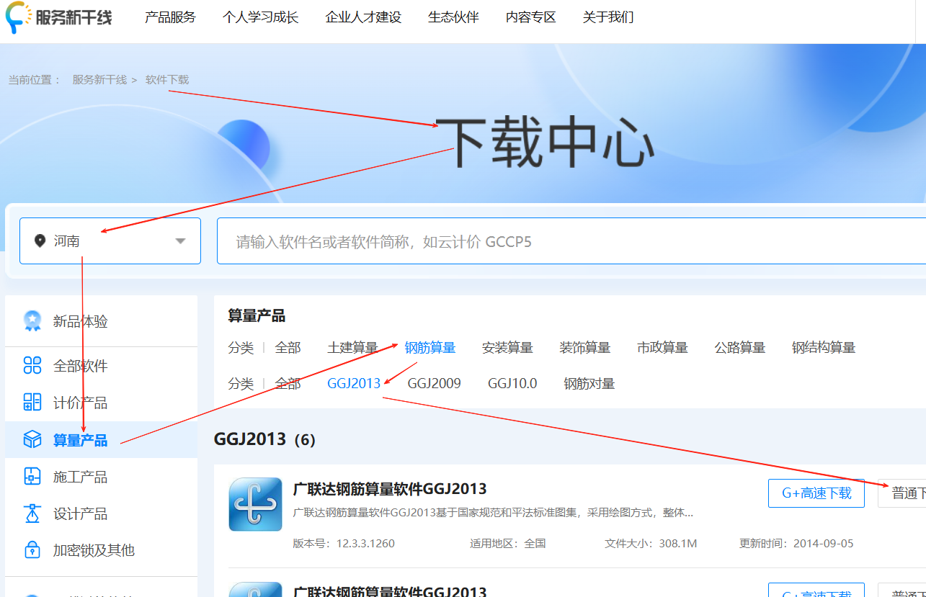Click the location pin icon beside 河南
The height and width of the screenshot is (597, 926).
pyautogui.click(x=40, y=241)
